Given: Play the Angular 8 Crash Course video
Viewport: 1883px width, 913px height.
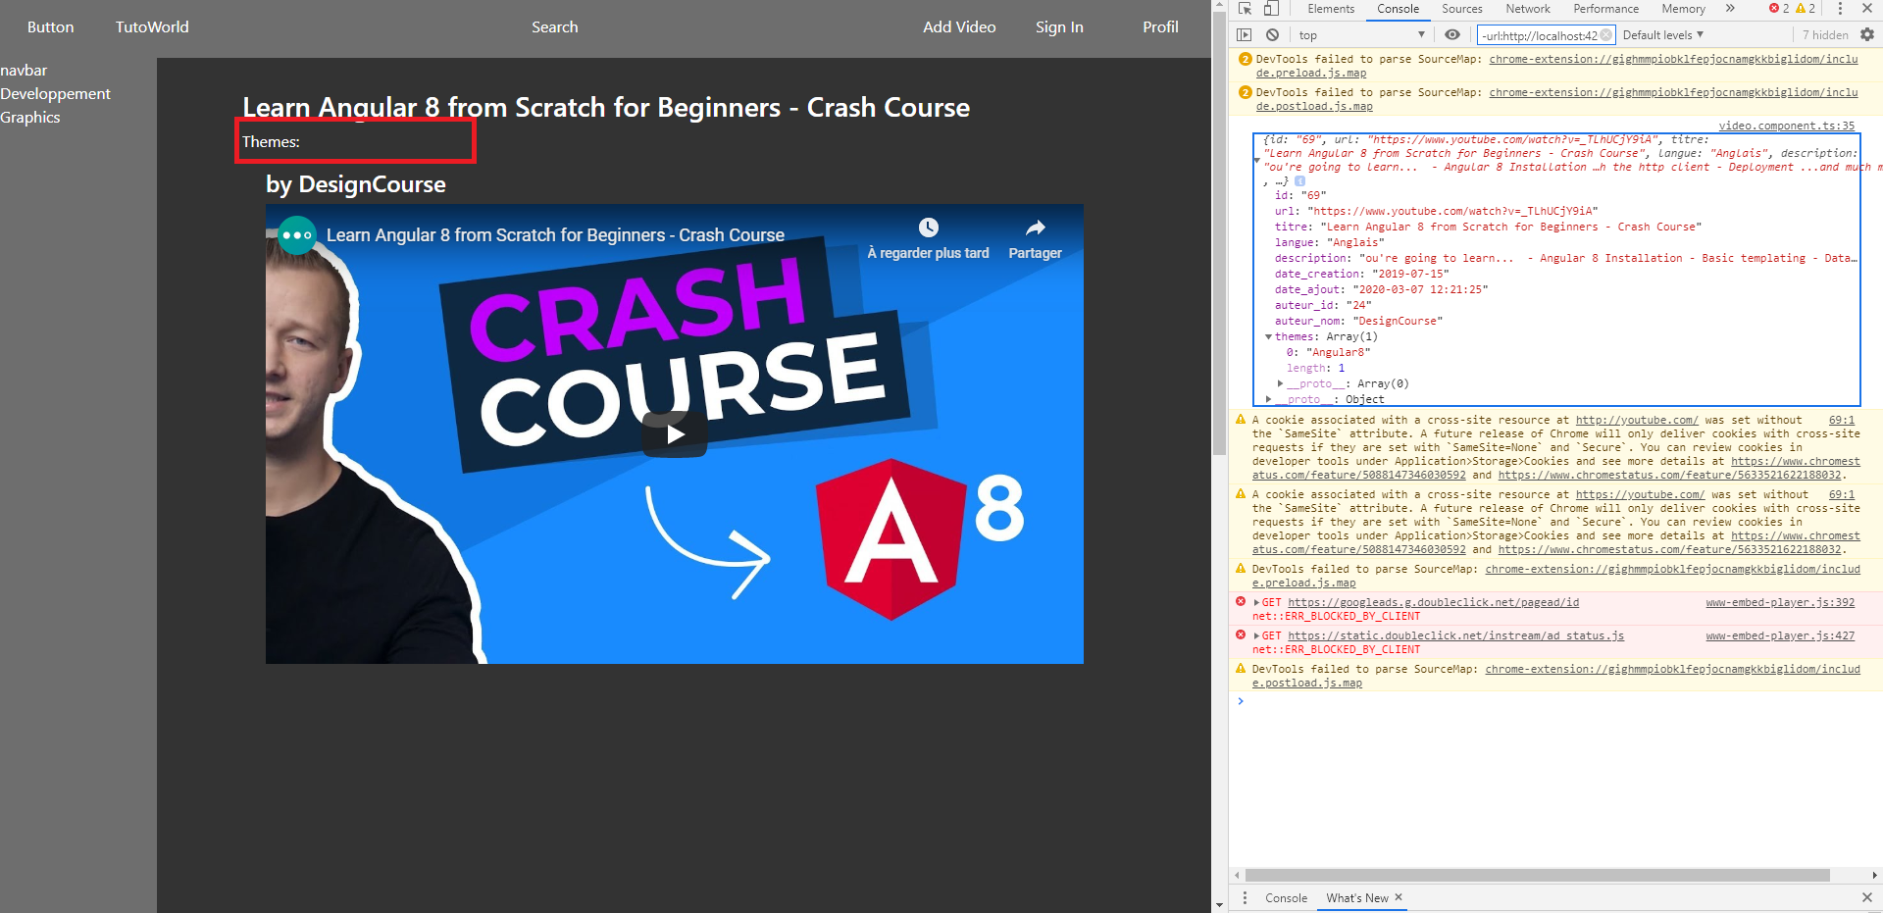Looking at the screenshot, I should [x=674, y=433].
